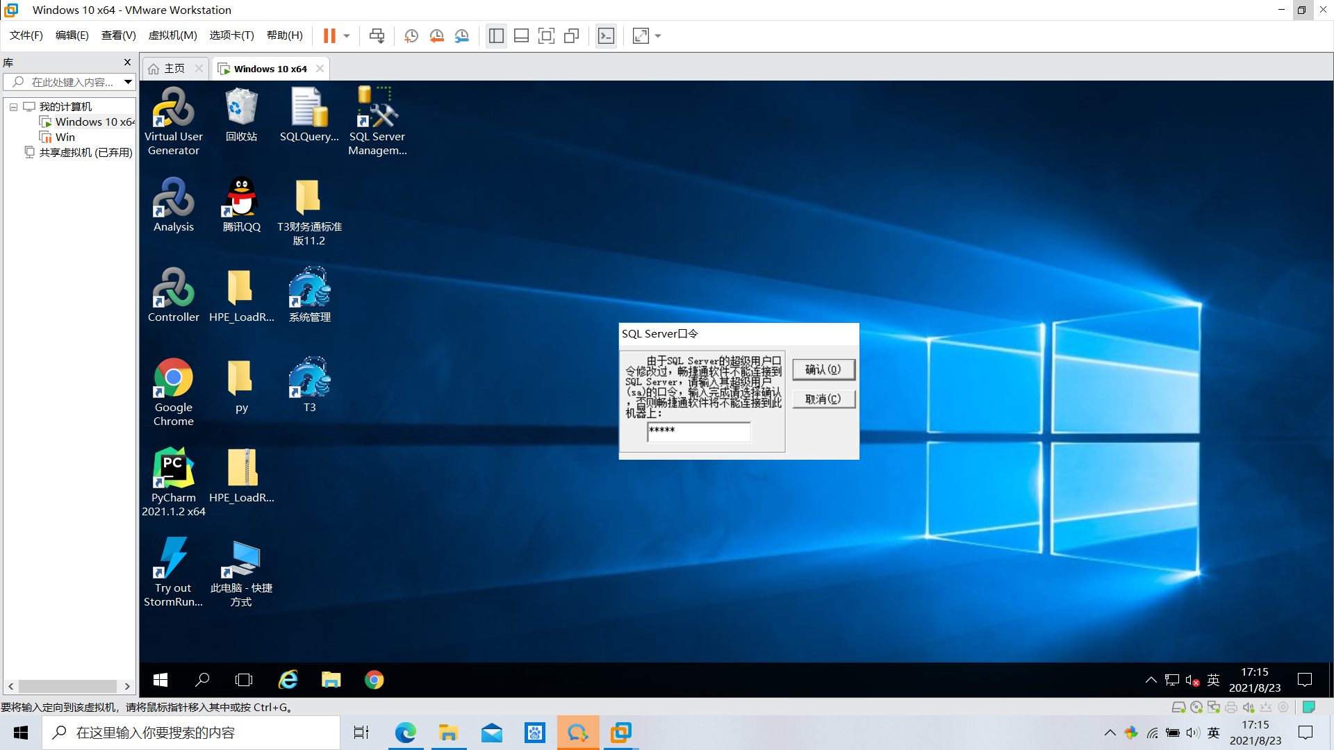
Task: Open Internet Explorer in guest taskbar
Action: 288,680
